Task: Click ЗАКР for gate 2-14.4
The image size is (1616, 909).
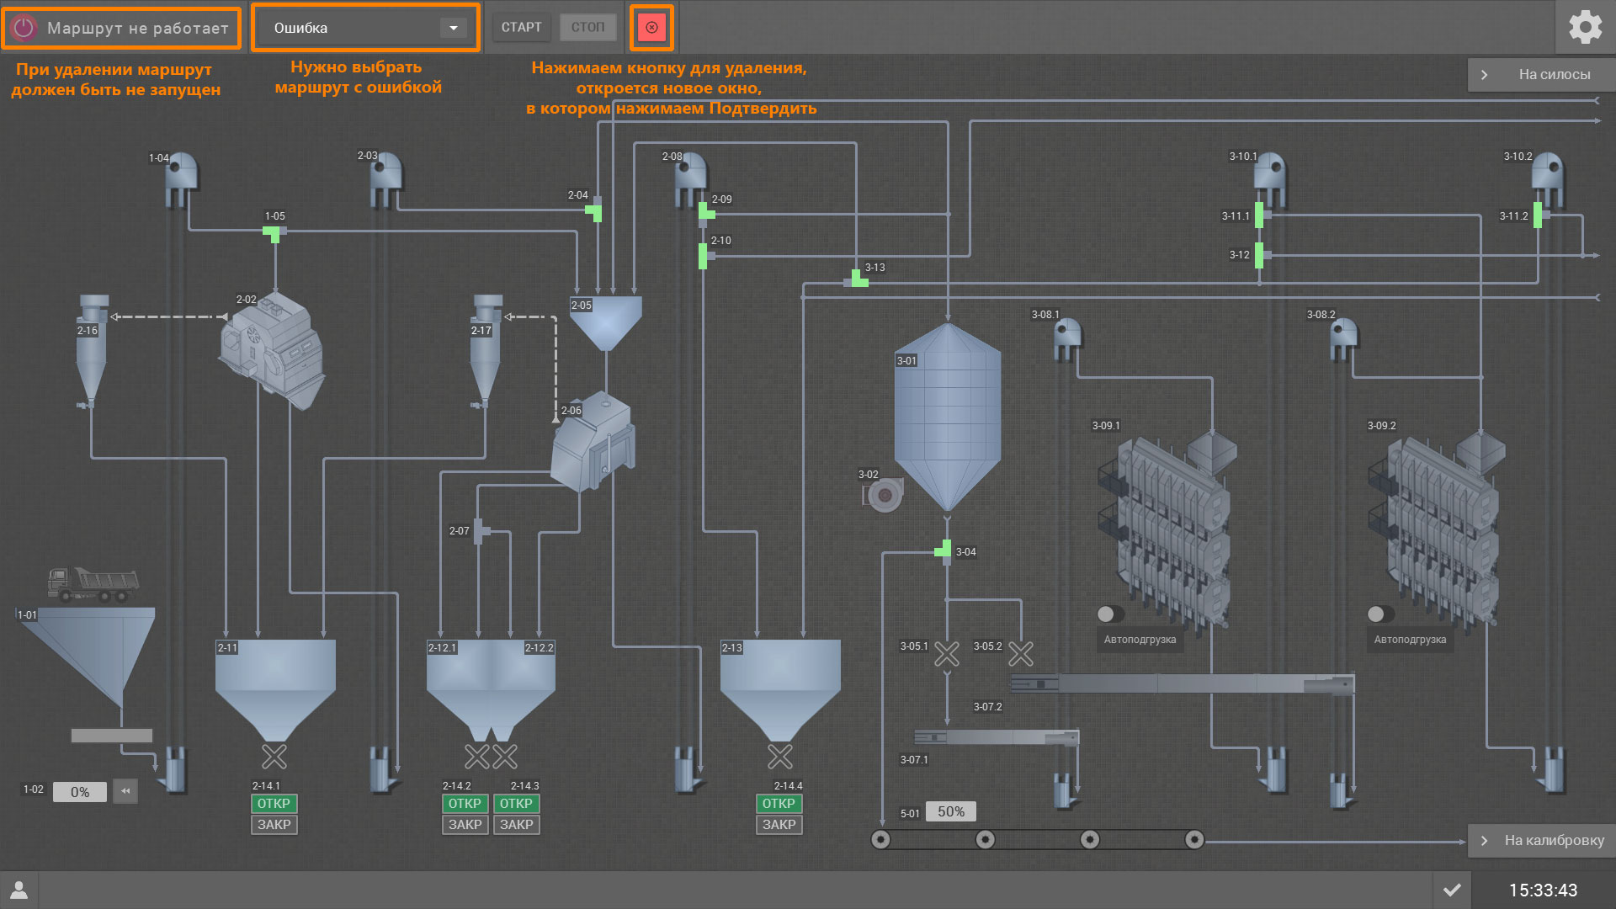Action: click(779, 825)
